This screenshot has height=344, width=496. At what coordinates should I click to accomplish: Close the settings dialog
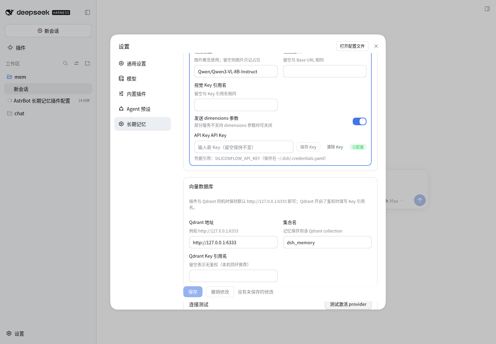[x=376, y=46]
